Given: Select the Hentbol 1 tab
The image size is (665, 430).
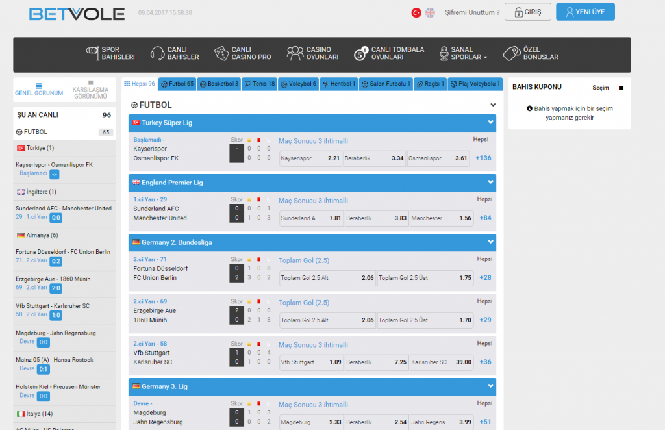Looking at the screenshot, I should tap(339, 84).
